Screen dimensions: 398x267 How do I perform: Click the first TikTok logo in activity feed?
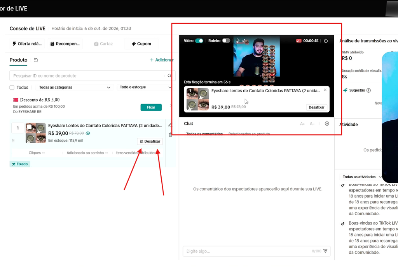pyautogui.click(x=343, y=185)
